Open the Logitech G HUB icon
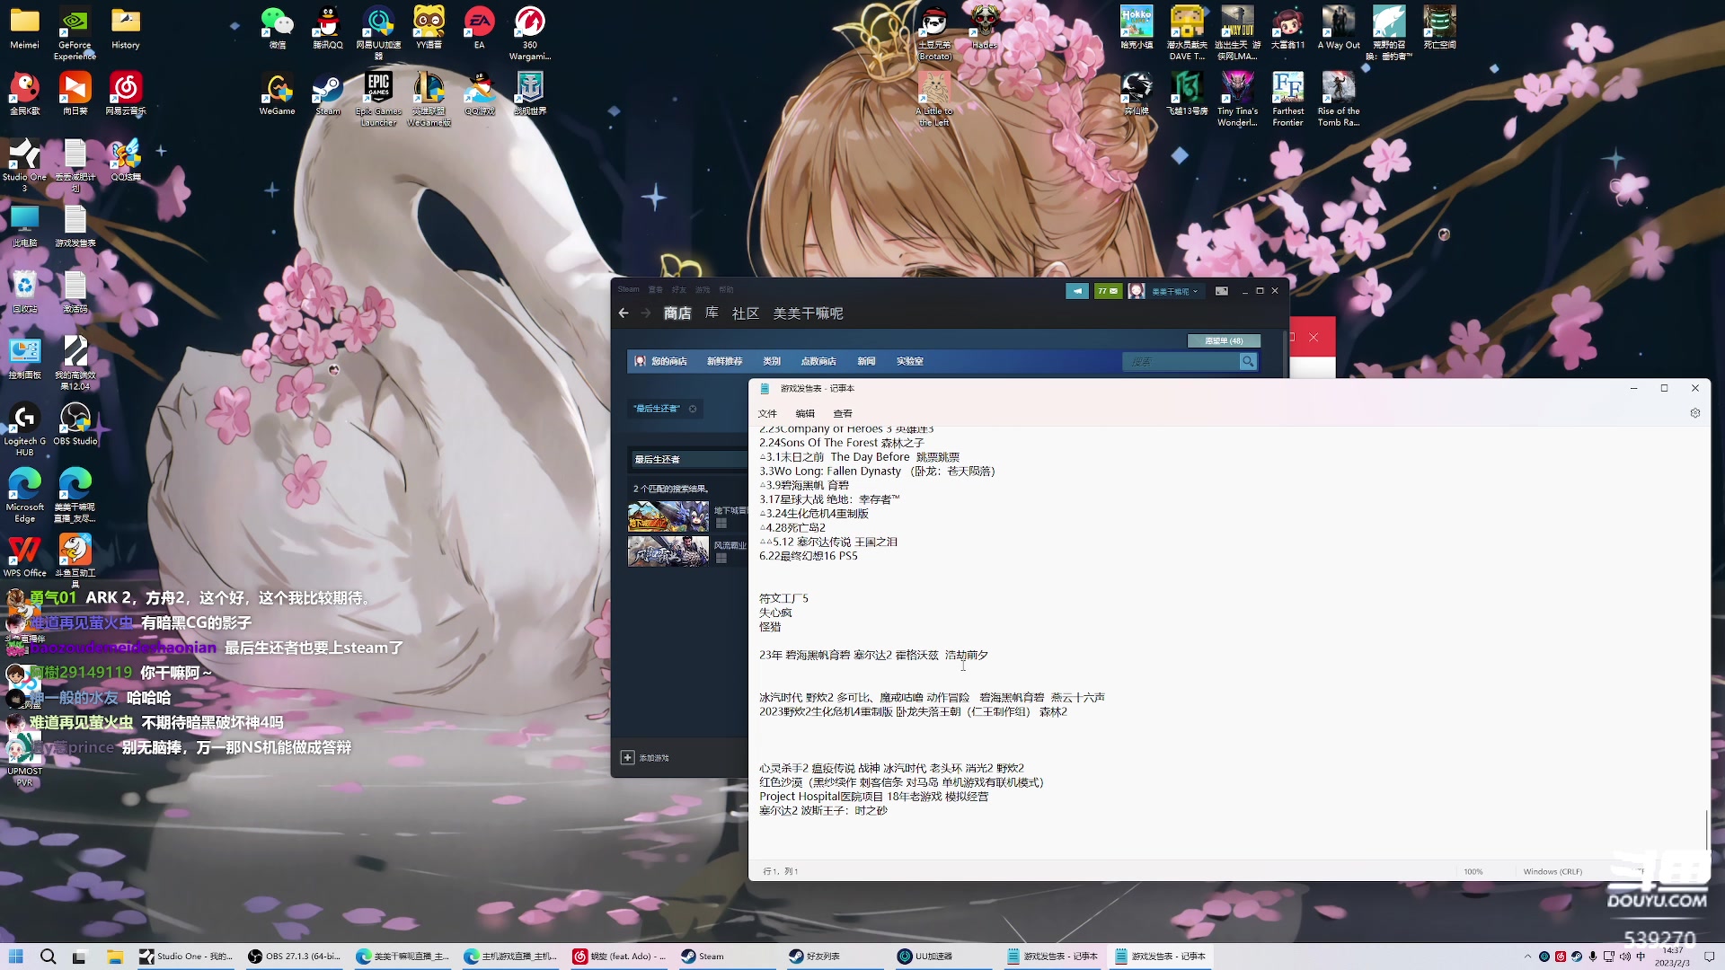The image size is (1725, 970). pyautogui.click(x=24, y=428)
